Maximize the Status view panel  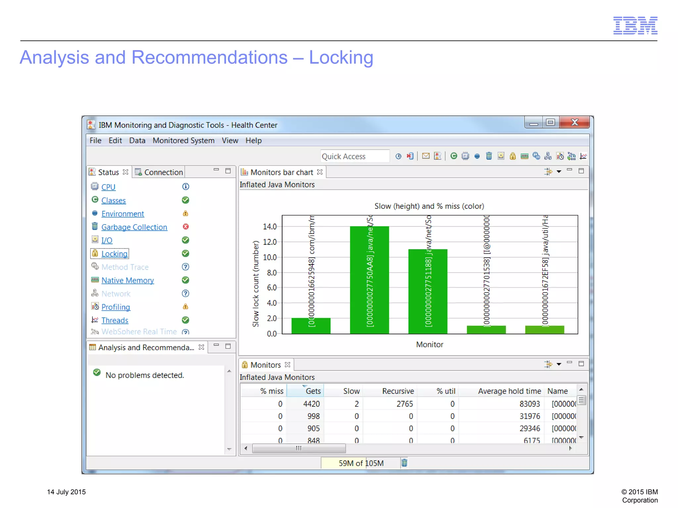point(228,171)
